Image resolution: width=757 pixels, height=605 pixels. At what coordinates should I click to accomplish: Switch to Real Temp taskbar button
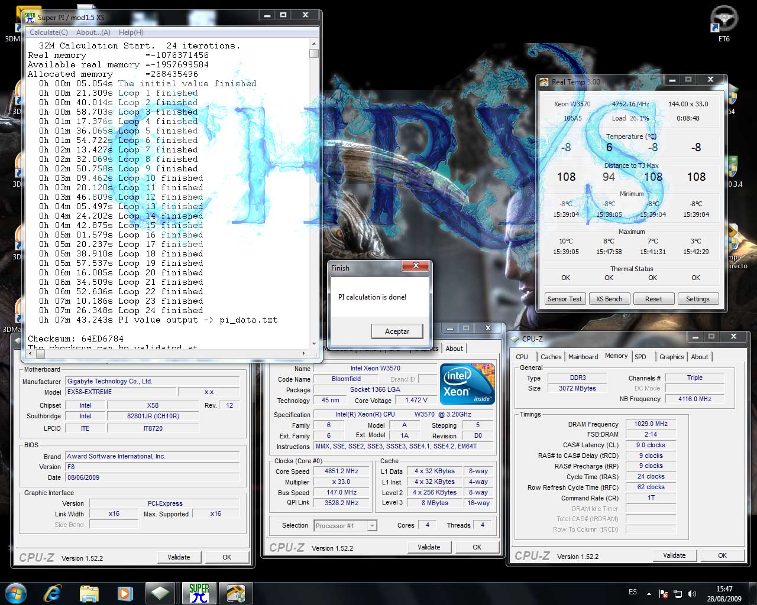pyautogui.click(x=235, y=593)
